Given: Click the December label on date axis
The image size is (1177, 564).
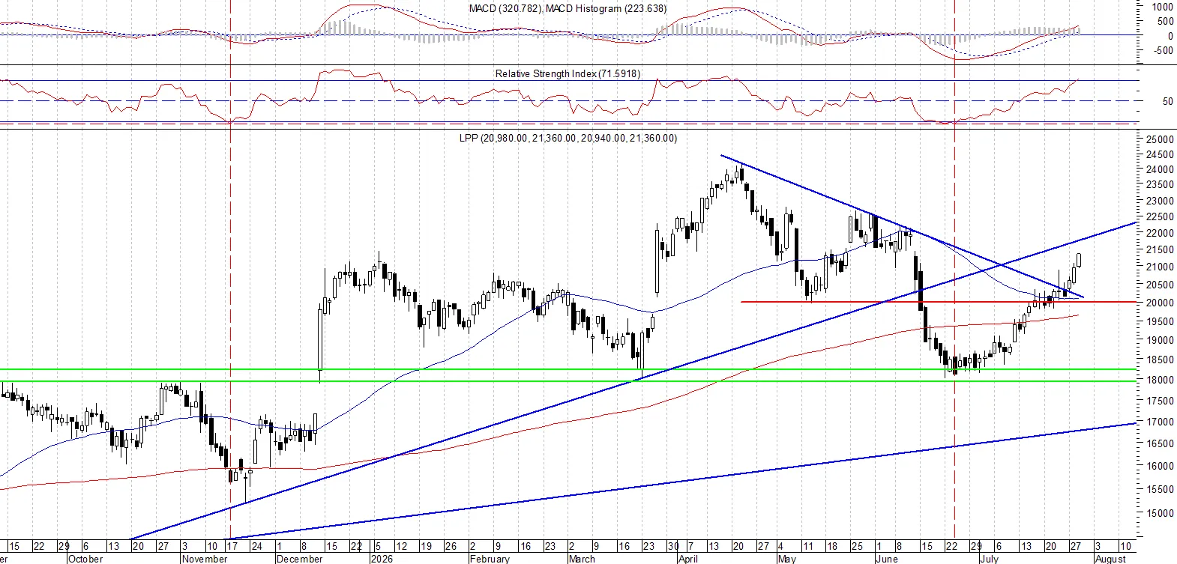Looking at the screenshot, I should 299,559.
